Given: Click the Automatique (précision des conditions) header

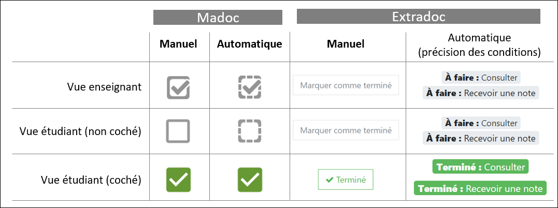Looking at the screenshot, I should tap(480, 45).
